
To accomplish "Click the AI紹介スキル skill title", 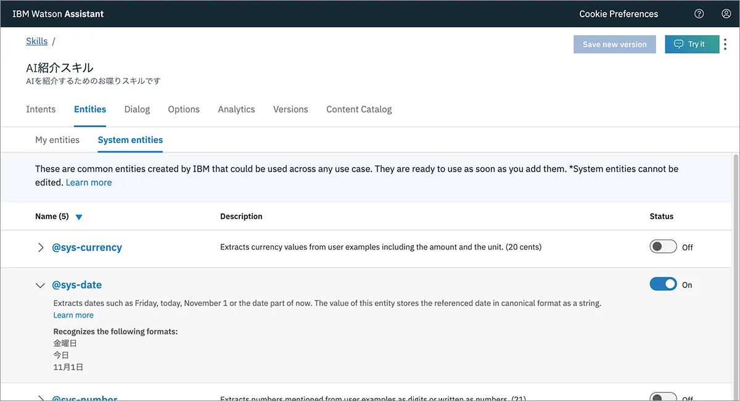I will (60, 68).
